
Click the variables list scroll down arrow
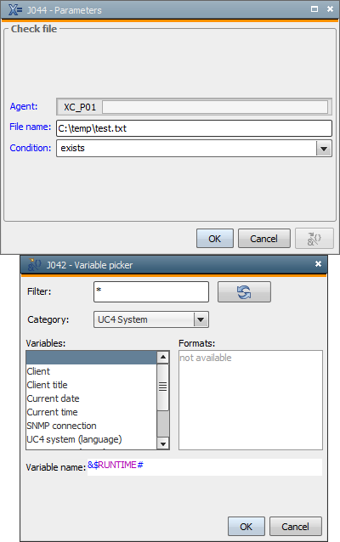pos(163,443)
